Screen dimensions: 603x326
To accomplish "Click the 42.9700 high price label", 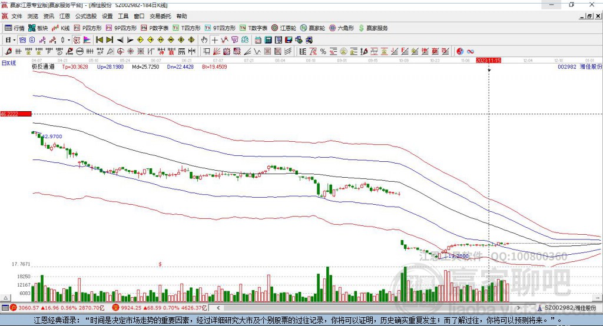I will coord(52,137).
